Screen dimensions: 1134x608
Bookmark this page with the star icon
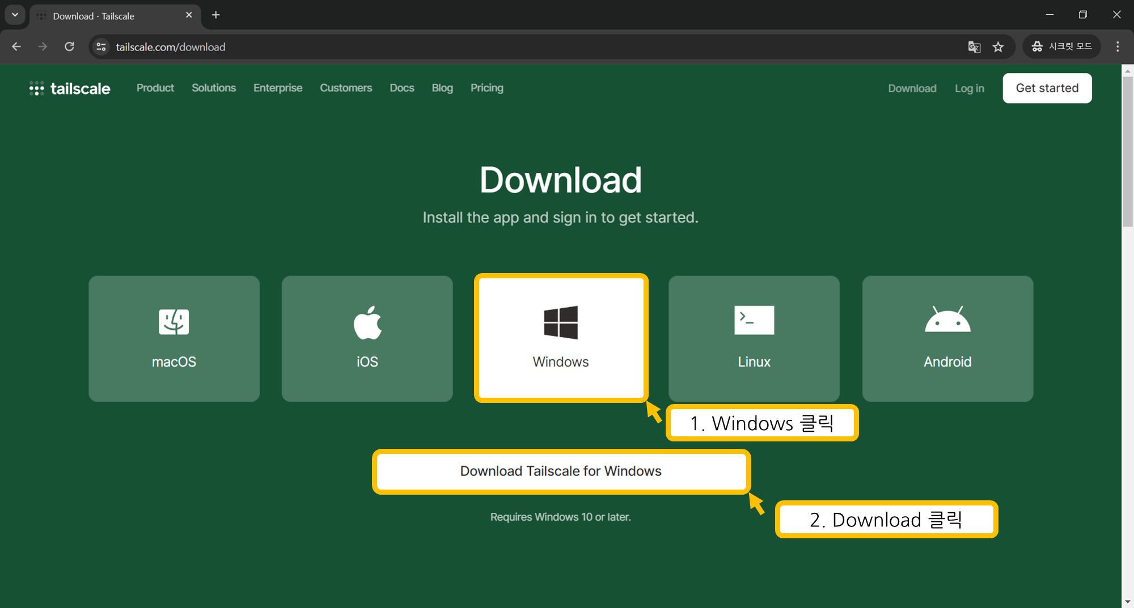tap(998, 46)
